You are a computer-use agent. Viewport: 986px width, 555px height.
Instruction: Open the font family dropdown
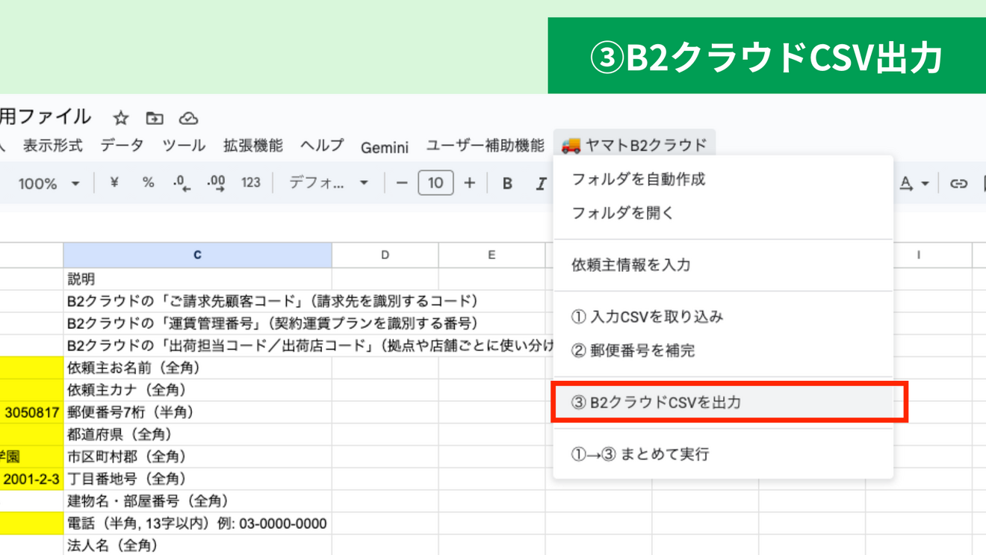[329, 183]
